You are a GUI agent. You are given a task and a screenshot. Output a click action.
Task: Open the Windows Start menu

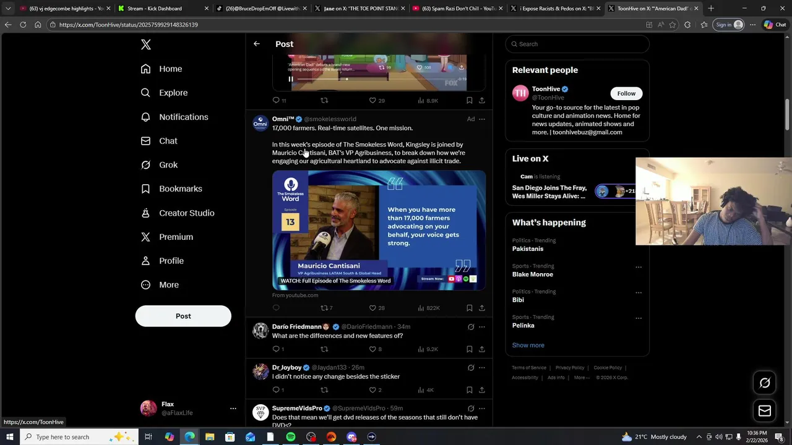tap(10, 437)
